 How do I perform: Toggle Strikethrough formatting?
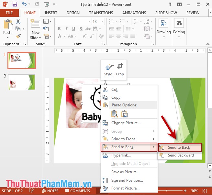[x=88, y=29]
